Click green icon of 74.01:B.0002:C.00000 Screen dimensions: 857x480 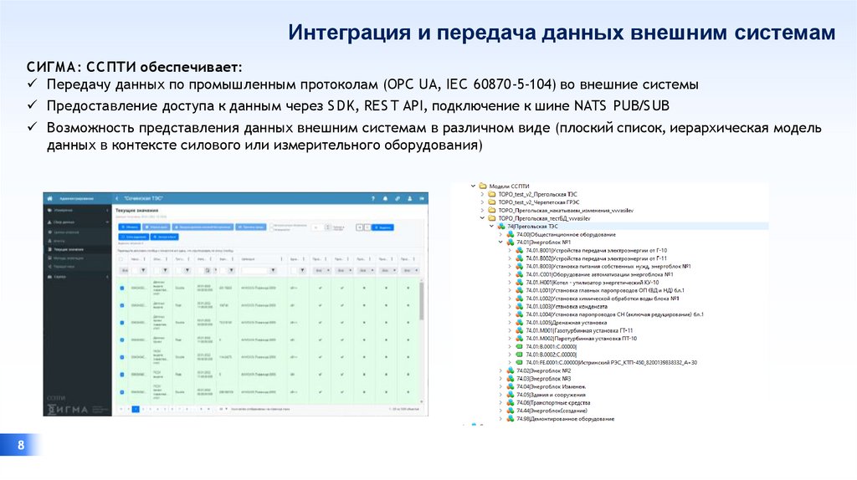[520, 355]
